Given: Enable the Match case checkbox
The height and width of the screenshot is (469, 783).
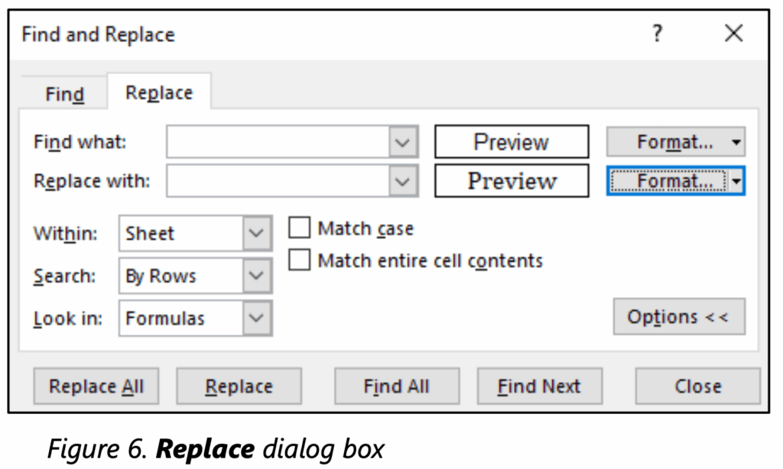Looking at the screenshot, I should (300, 228).
